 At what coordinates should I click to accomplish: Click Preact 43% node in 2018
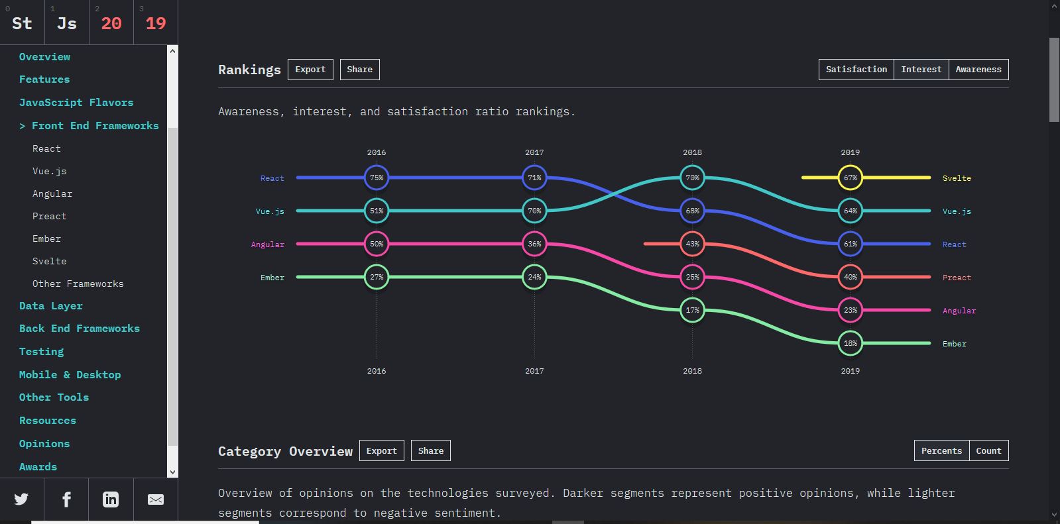[693, 244]
